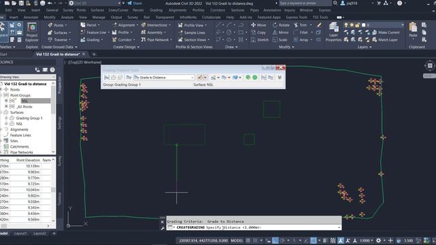Image resolution: width=436 pixels, height=245 pixels.
Task: Toggle lineweight display in status bar
Action: pos(325,240)
